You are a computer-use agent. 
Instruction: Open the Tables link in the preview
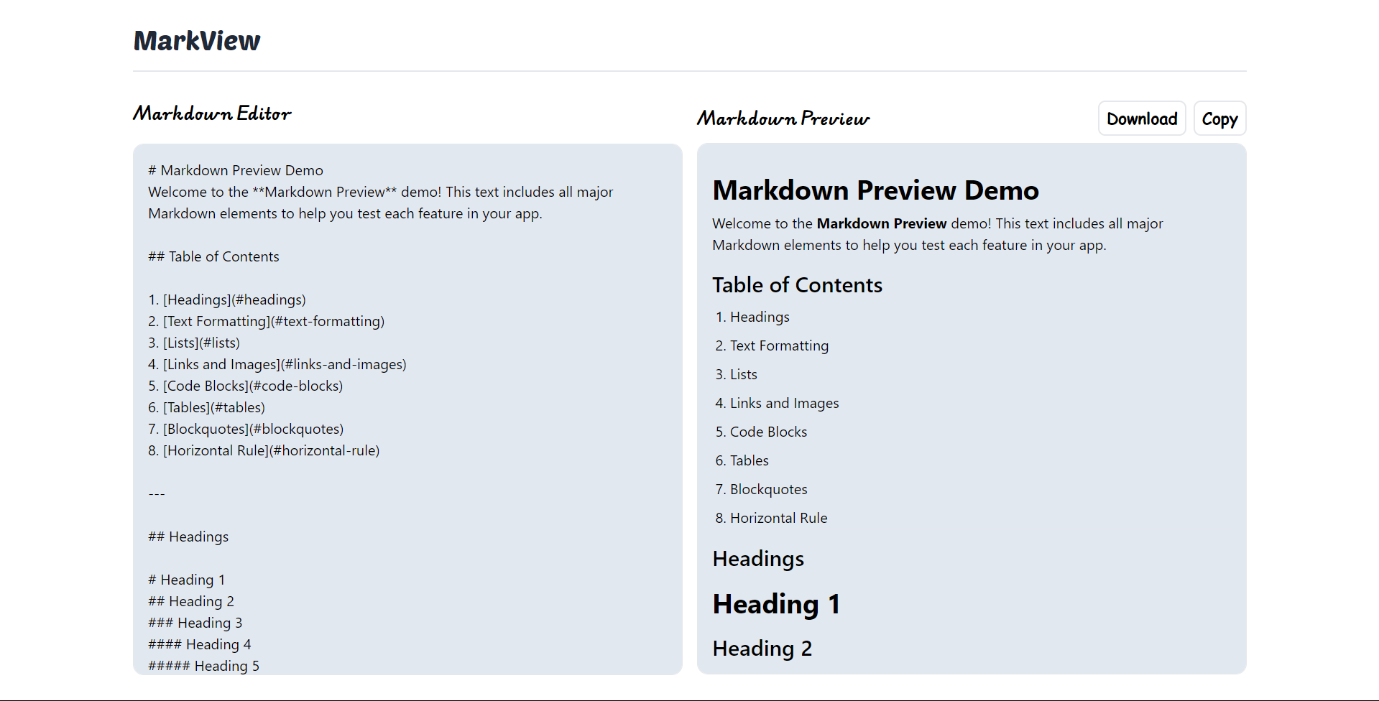[749, 460]
